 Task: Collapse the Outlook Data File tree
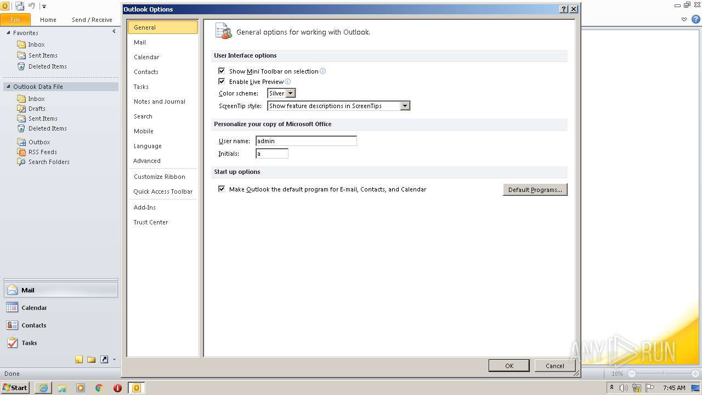pyautogui.click(x=8, y=87)
